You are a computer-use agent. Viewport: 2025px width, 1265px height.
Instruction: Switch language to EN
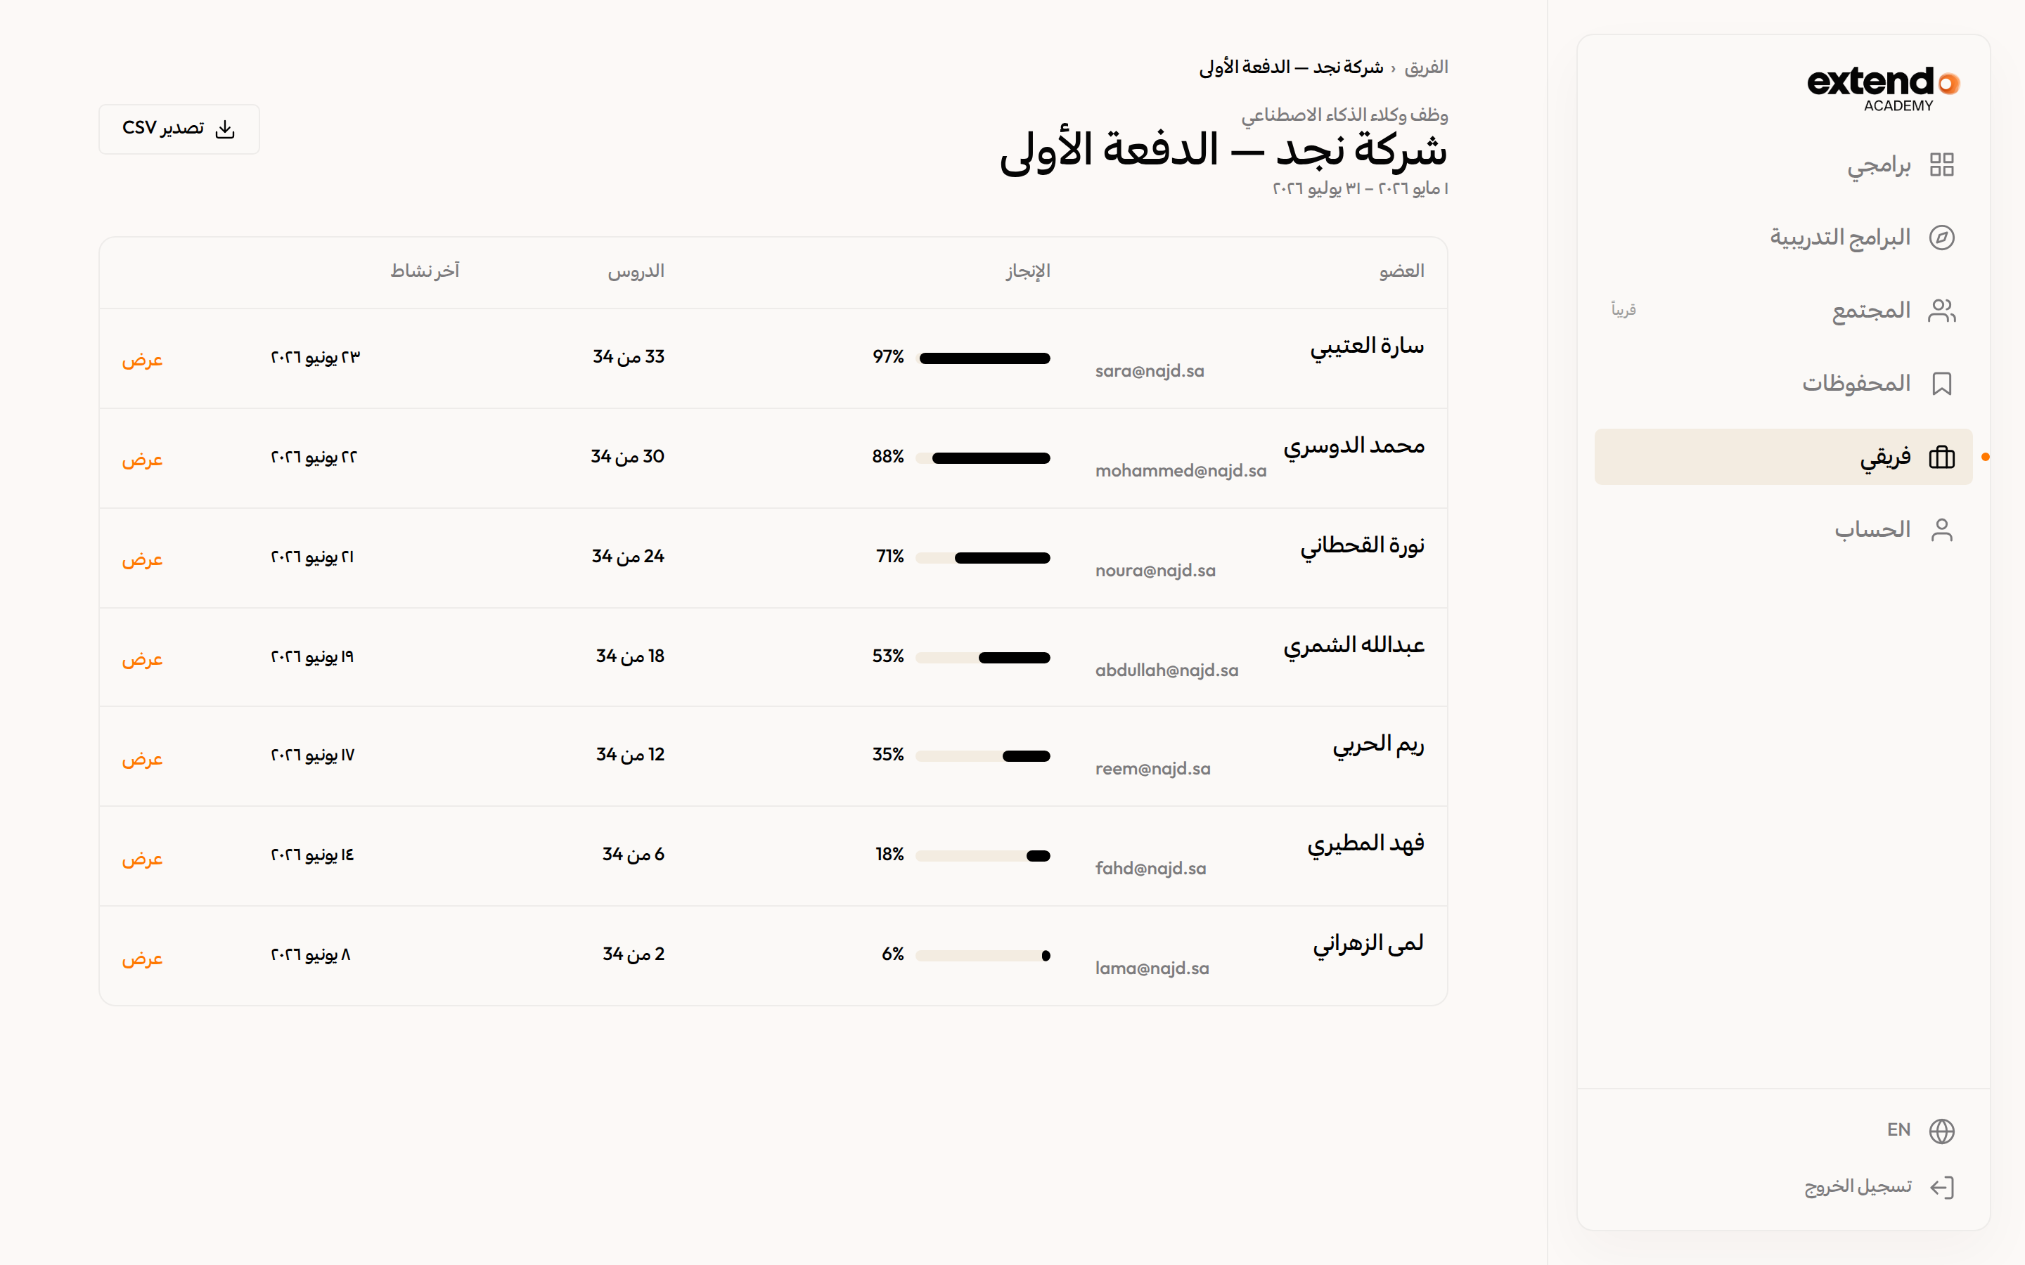(1898, 1130)
